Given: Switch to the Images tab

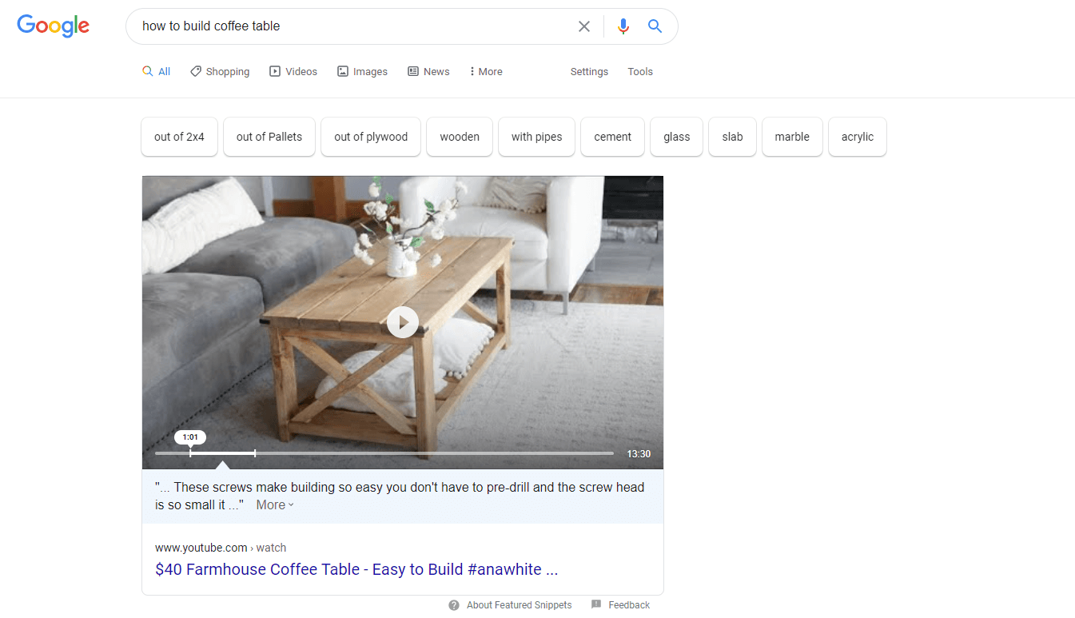Looking at the screenshot, I should point(362,72).
